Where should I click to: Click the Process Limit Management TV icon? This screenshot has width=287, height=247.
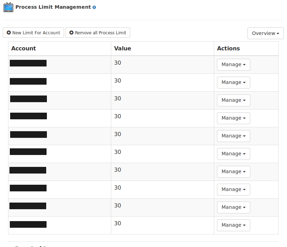tap(8, 7)
